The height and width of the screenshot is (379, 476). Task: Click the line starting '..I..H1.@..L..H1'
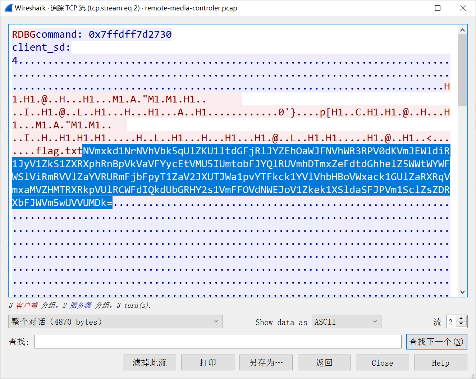pyautogui.click(x=231, y=112)
